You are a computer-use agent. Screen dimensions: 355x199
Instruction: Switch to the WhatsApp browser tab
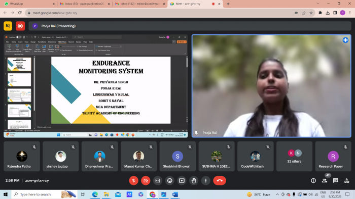tap(29, 4)
